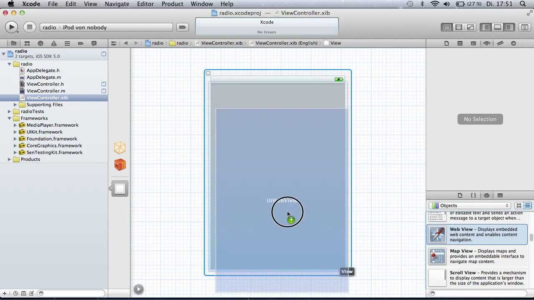Open the Xcode menu
The image size is (534, 300).
click(31, 4)
